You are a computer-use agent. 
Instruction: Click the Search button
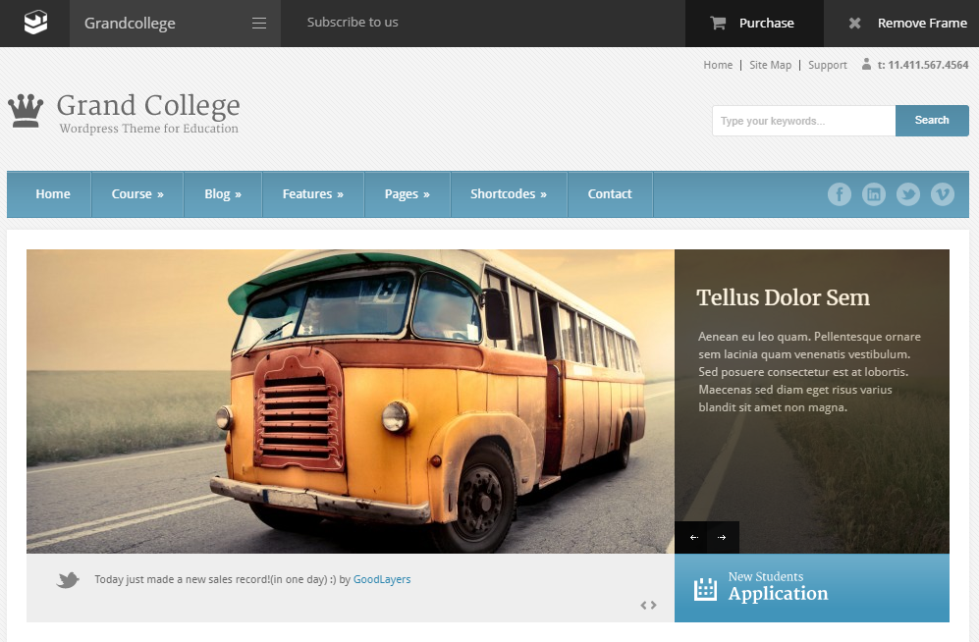[932, 121]
